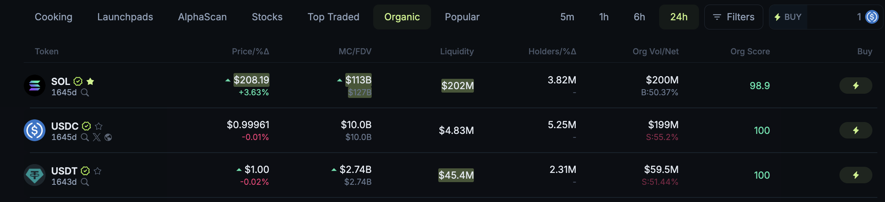The height and width of the screenshot is (202, 885).
Task: Click the USDT token logo
Action: click(35, 175)
